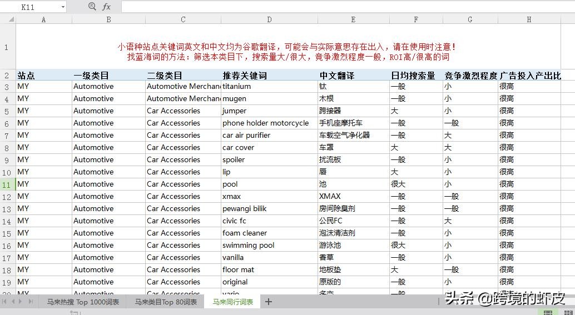Jump to first sheet with navigation arrow
The image size is (575, 315).
point(5,302)
